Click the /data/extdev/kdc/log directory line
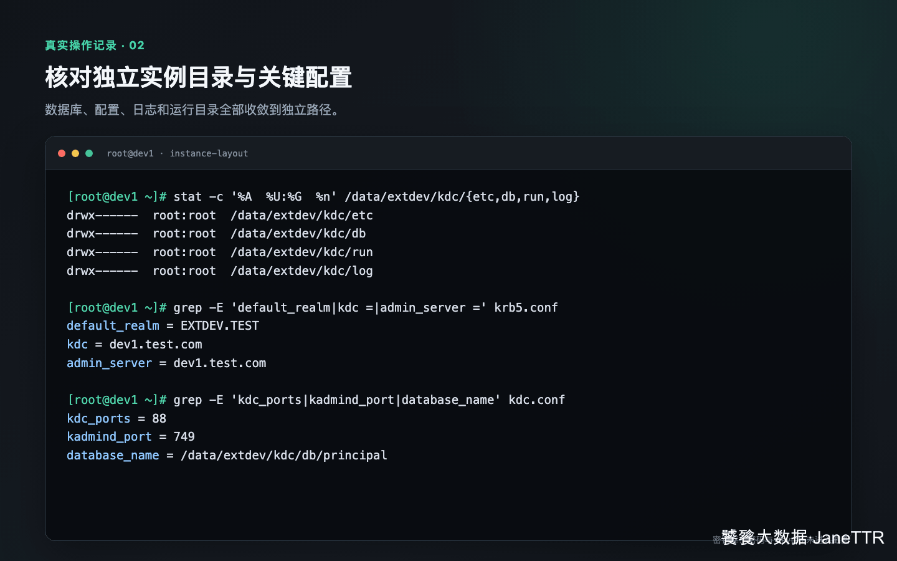The width and height of the screenshot is (897, 561). point(220,271)
